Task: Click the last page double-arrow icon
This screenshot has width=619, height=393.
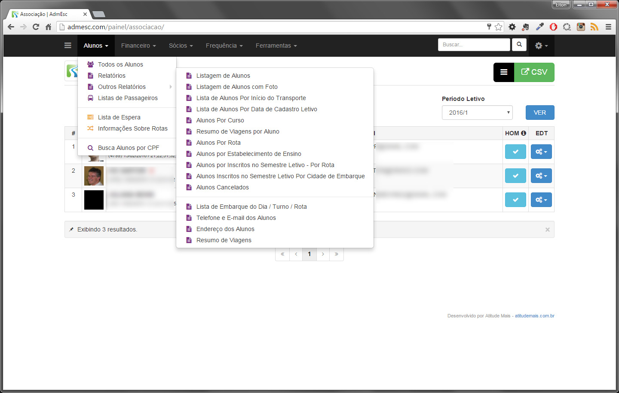Action: tap(336, 254)
